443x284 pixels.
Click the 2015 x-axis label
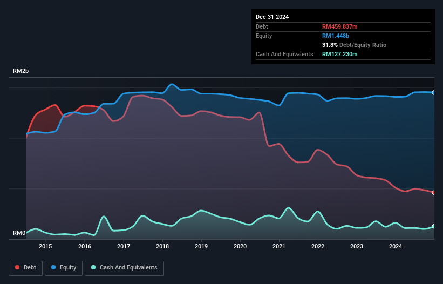(45, 246)
